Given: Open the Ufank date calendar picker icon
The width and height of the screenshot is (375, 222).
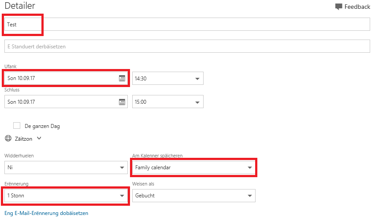Looking at the screenshot, I should (122, 78).
